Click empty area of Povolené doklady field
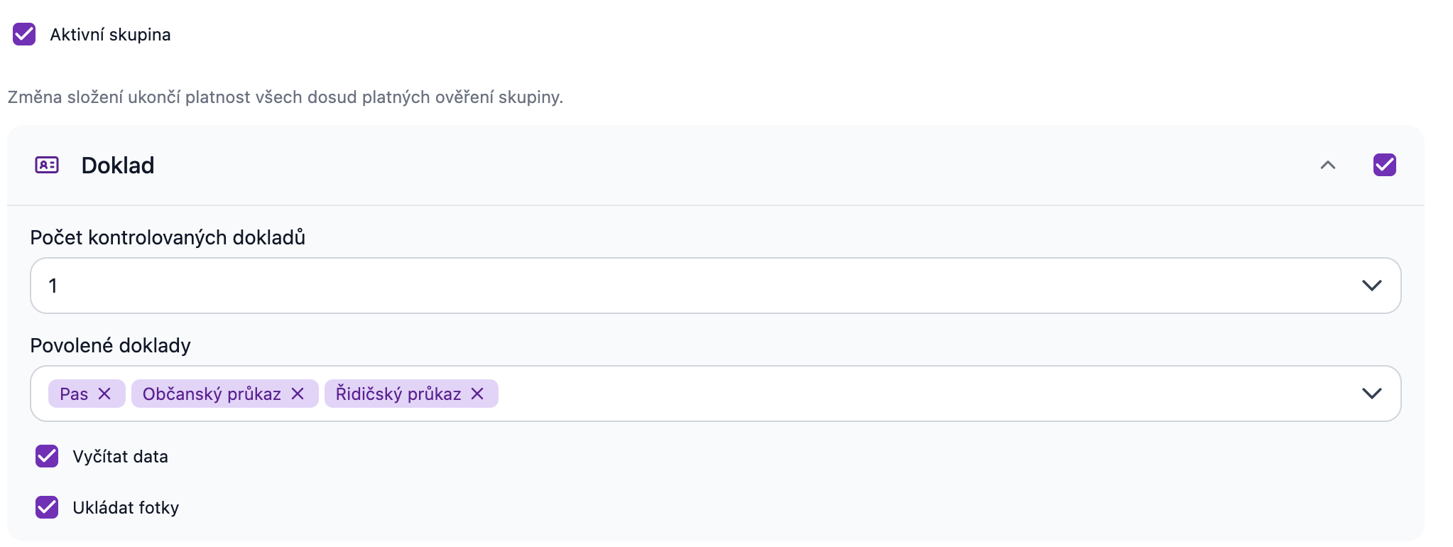The width and height of the screenshot is (1453, 547). pyautogui.click(x=923, y=394)
